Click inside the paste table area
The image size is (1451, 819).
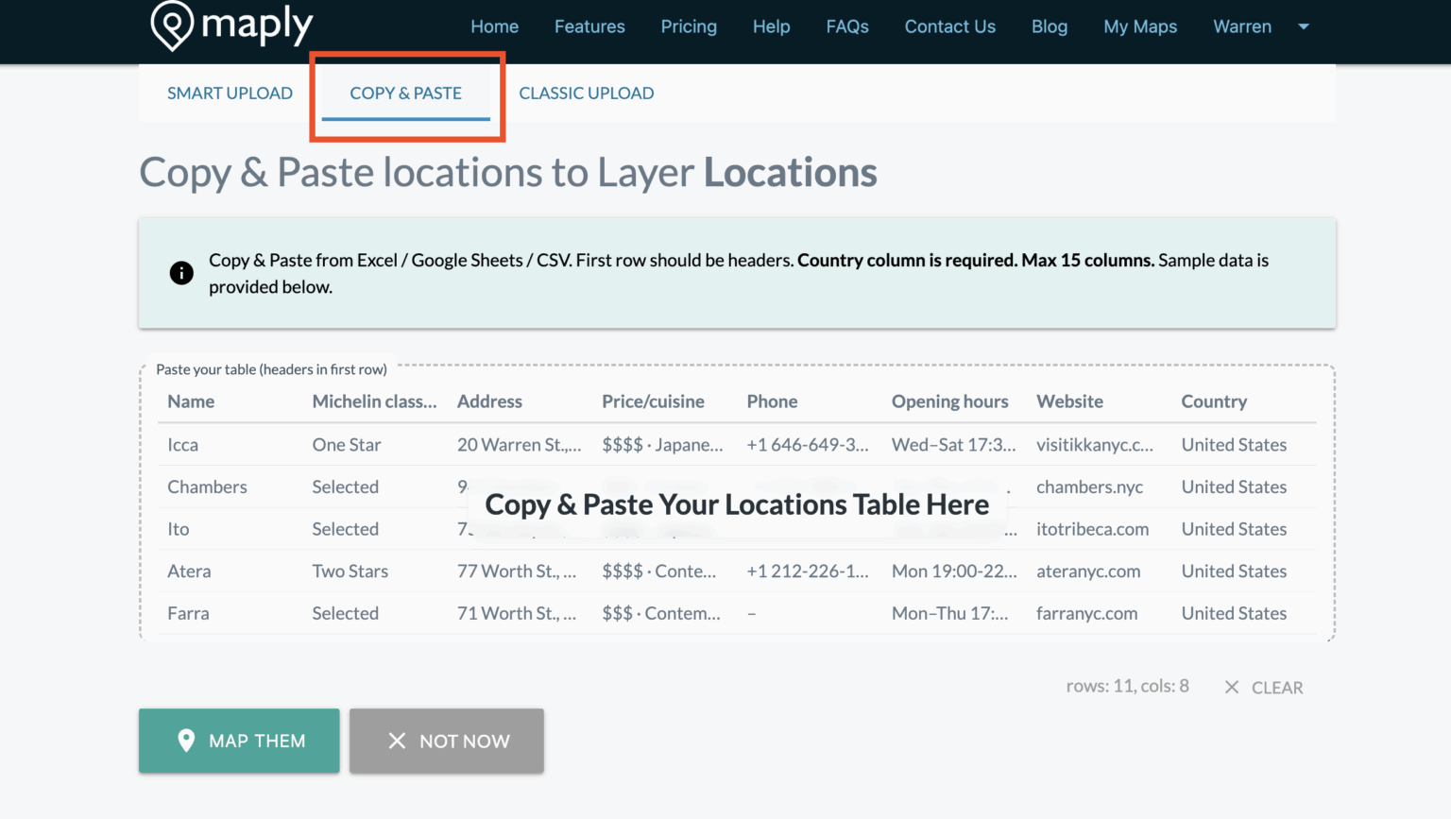(737, 504)
